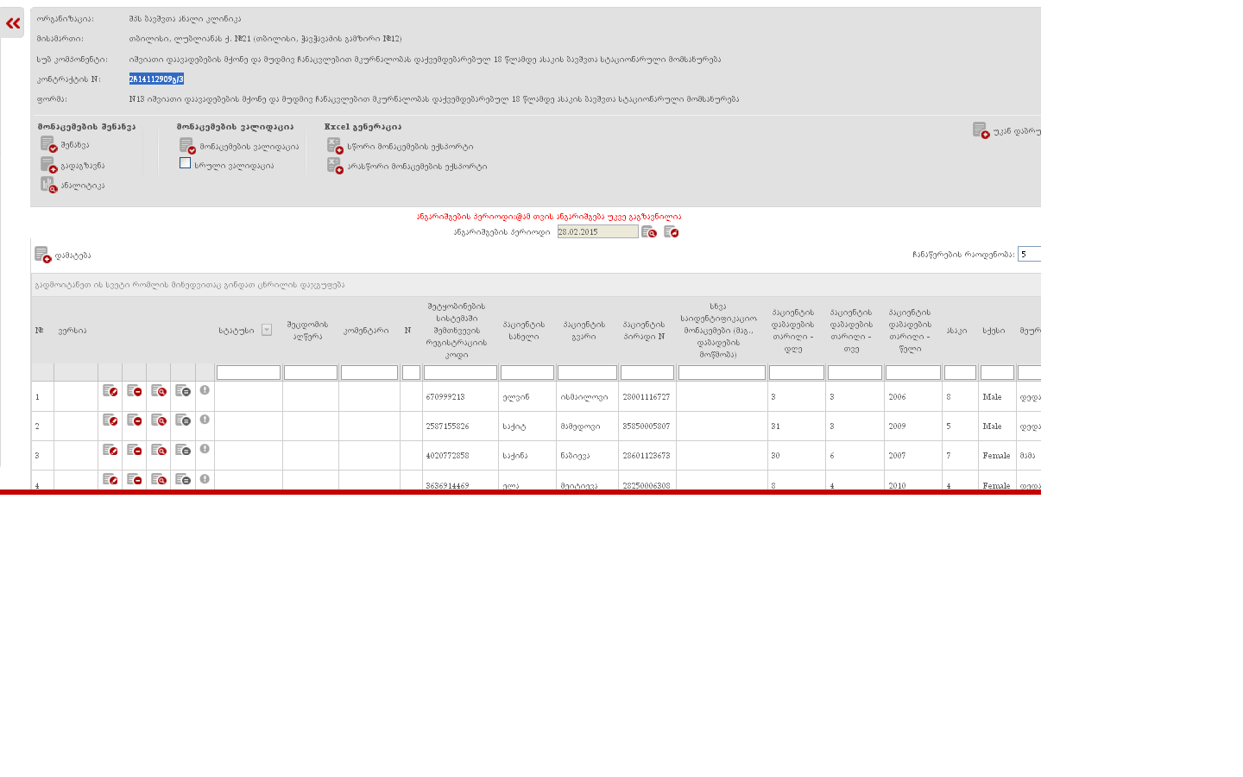Viewport: 1243px width, 777px height.
Task: Collapse the sidebar with the double-arrow icon
Action: click(x=13, y=23)
